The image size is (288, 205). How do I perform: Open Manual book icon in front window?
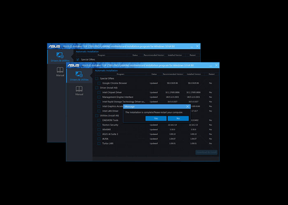[x=79, y=89]
